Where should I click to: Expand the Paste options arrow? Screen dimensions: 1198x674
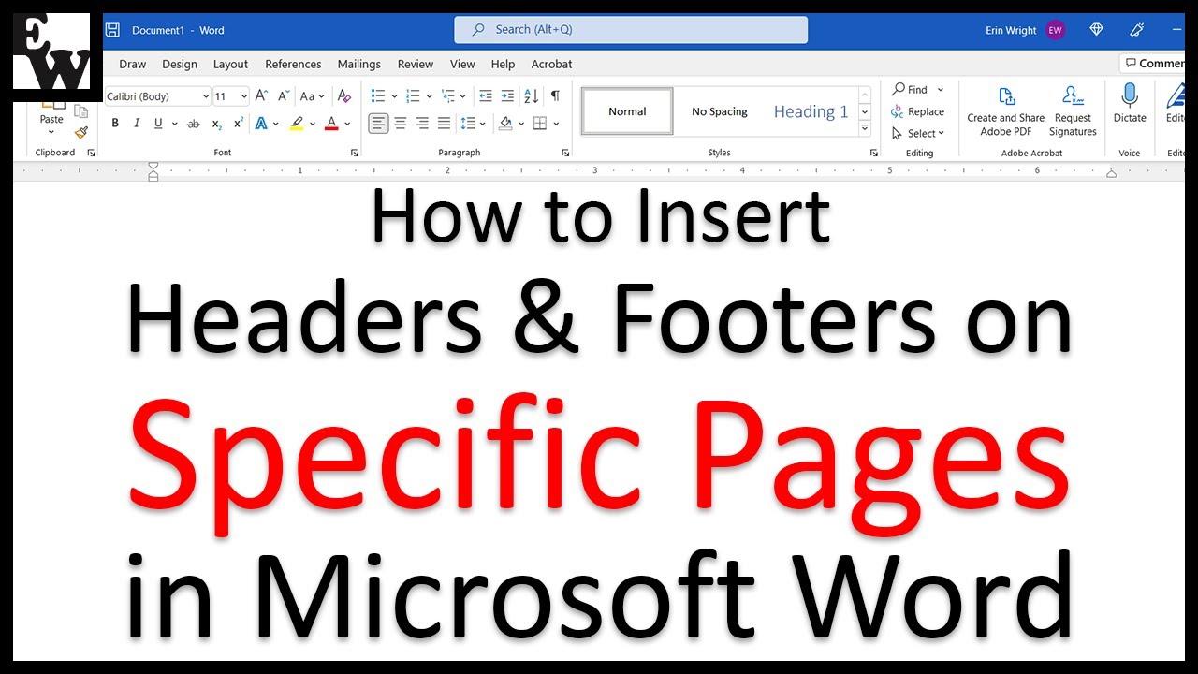[x=51, y=132]
